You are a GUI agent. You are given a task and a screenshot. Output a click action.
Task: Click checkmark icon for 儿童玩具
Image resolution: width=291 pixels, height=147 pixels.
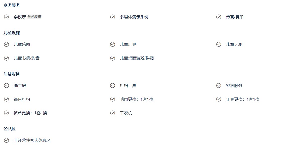[112, 44]
